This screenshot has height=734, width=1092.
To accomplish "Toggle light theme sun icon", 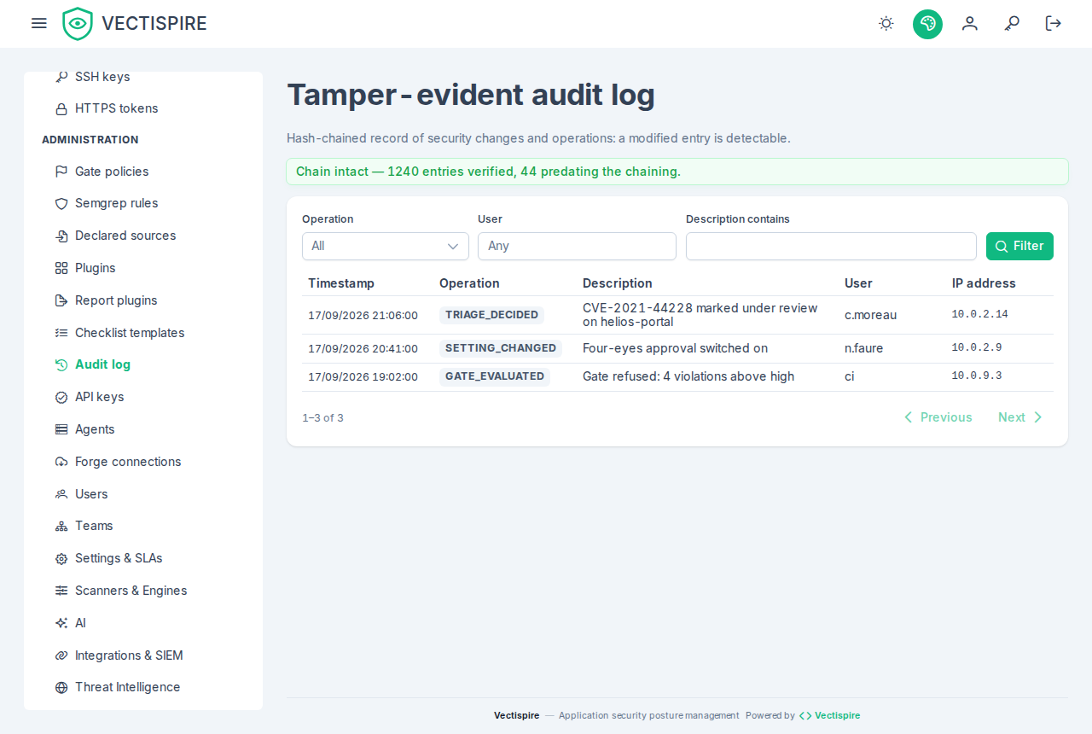I will click(886, 23).
